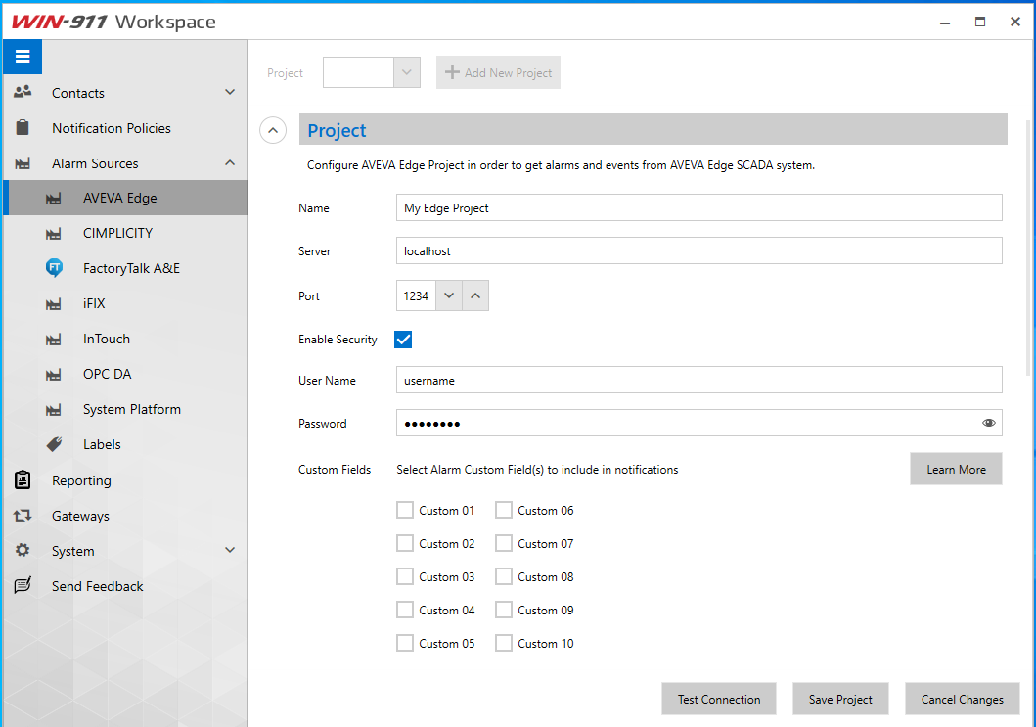This screenshot has height=727, width=1036.
Task: Click the Name field with My Edge Project
Action: click(699, 207)
